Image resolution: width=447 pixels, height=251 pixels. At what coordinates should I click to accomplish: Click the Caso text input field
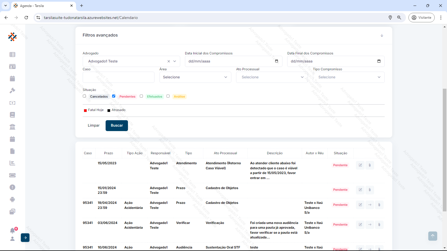click(118, 77)
